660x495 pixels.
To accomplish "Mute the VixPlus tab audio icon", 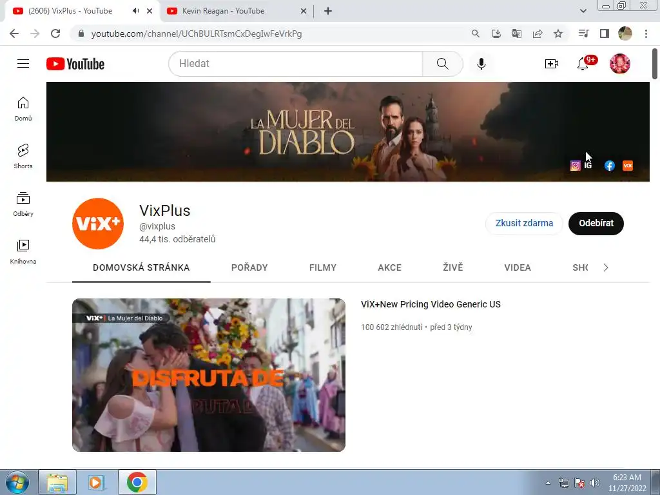I will point(135,11).
